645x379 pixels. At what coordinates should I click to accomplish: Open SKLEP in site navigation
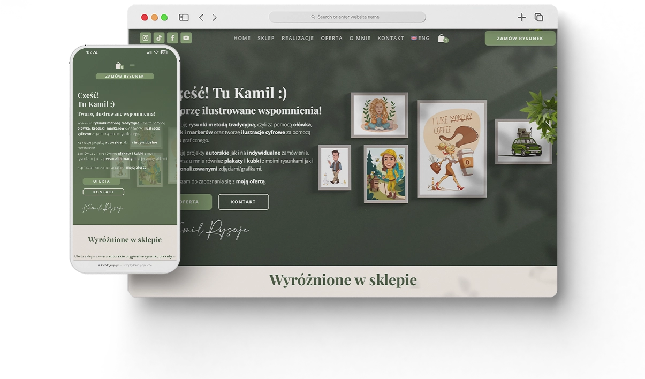[x=266, y=39]
